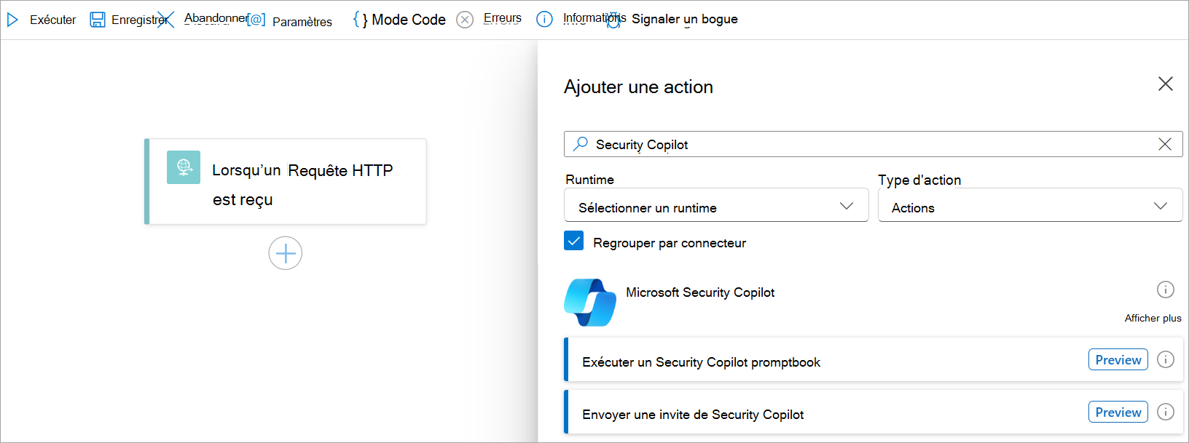1189x443 pixels.
Task: Open the Erreurs panel icon
Action: [x=465, y=20]
